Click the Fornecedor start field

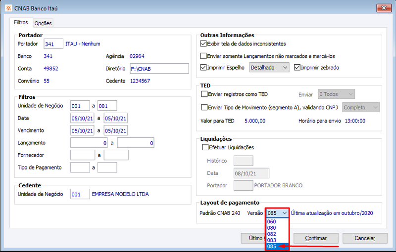click(83, 155)
